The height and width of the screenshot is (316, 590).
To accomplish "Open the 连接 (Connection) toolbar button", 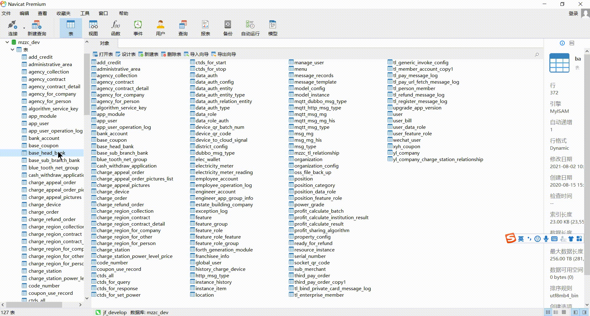I will [x=13, y=28].
